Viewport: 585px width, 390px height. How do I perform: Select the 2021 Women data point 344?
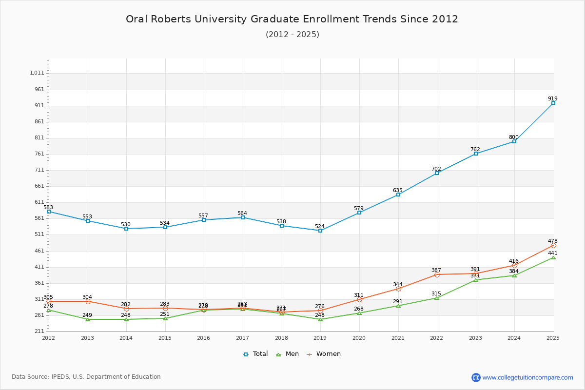[x=398, y=289]
